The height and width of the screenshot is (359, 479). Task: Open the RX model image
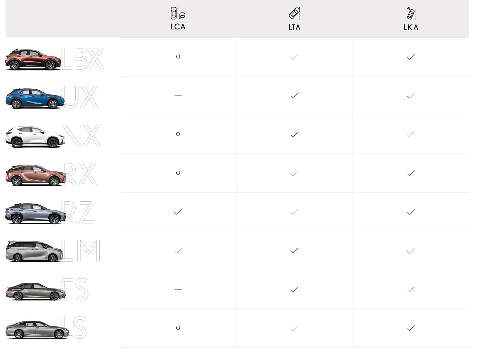(x=35, y=175)
